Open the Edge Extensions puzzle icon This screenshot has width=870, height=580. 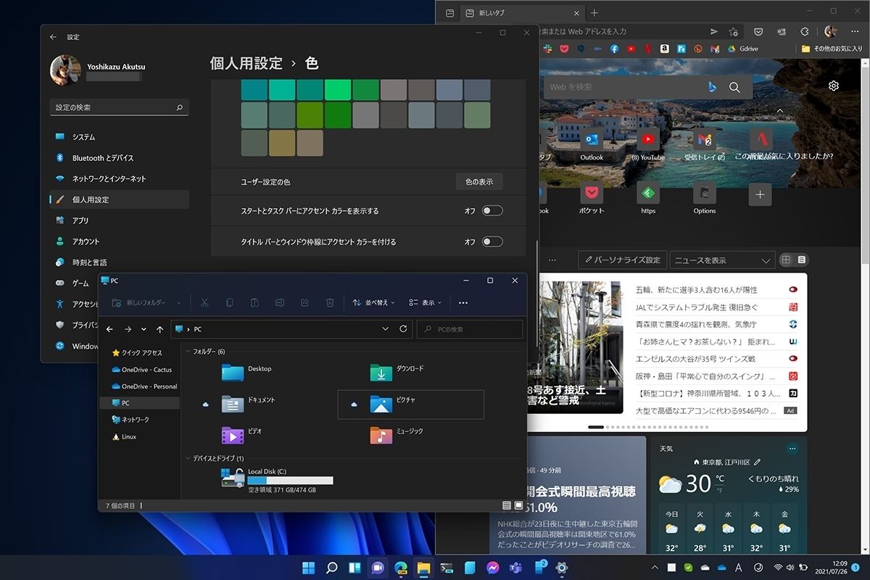click(x=805, y=31)
